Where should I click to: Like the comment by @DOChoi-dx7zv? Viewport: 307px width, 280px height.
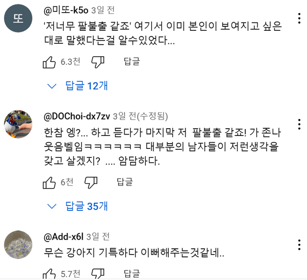point(49,182)
